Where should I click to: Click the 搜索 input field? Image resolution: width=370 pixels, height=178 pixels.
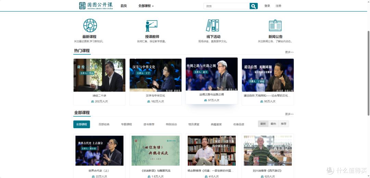226,6
